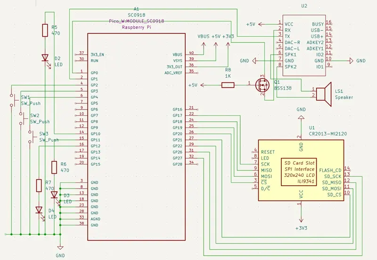Image resolution: width=377 pixels, height=260 pixels.
Task: Select the R5 470 resistor symbol
Action: (x=45, y=30)
